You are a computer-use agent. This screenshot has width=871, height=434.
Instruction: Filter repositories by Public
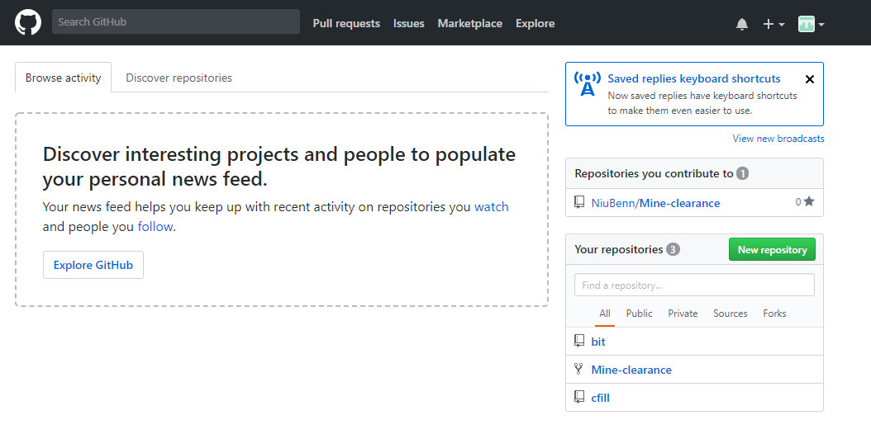[x=640, y=314]
